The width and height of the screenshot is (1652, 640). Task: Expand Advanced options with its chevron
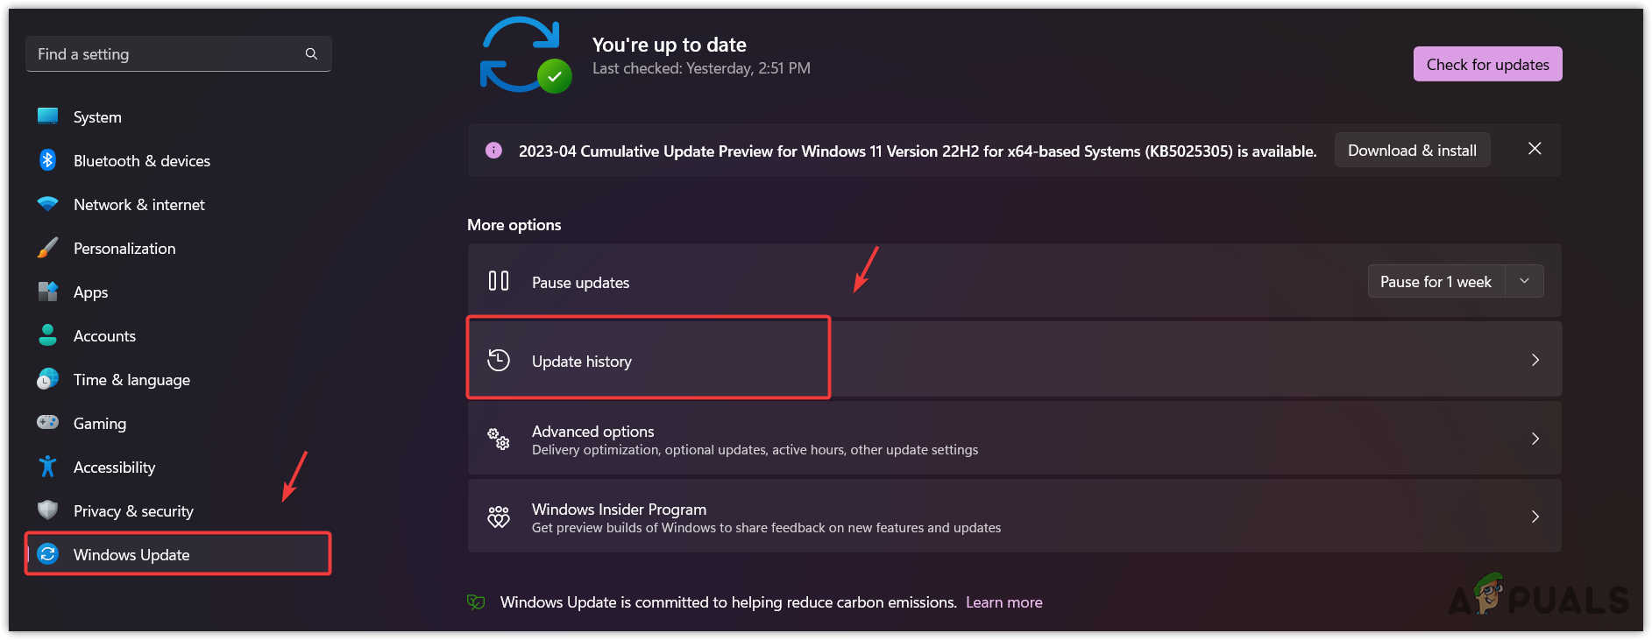click(1535, 439)
